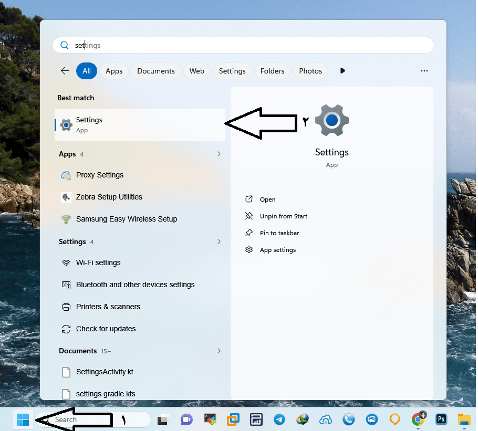478x431 pixels.
Task: Open the Windows Start menu button
Action: (23, 419)
